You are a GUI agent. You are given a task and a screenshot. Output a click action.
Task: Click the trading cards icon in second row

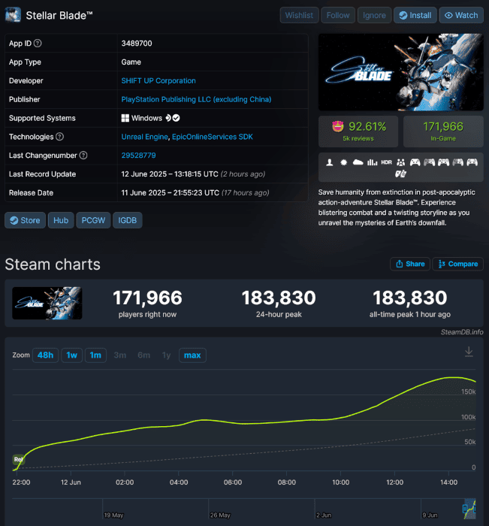(401, 174)
